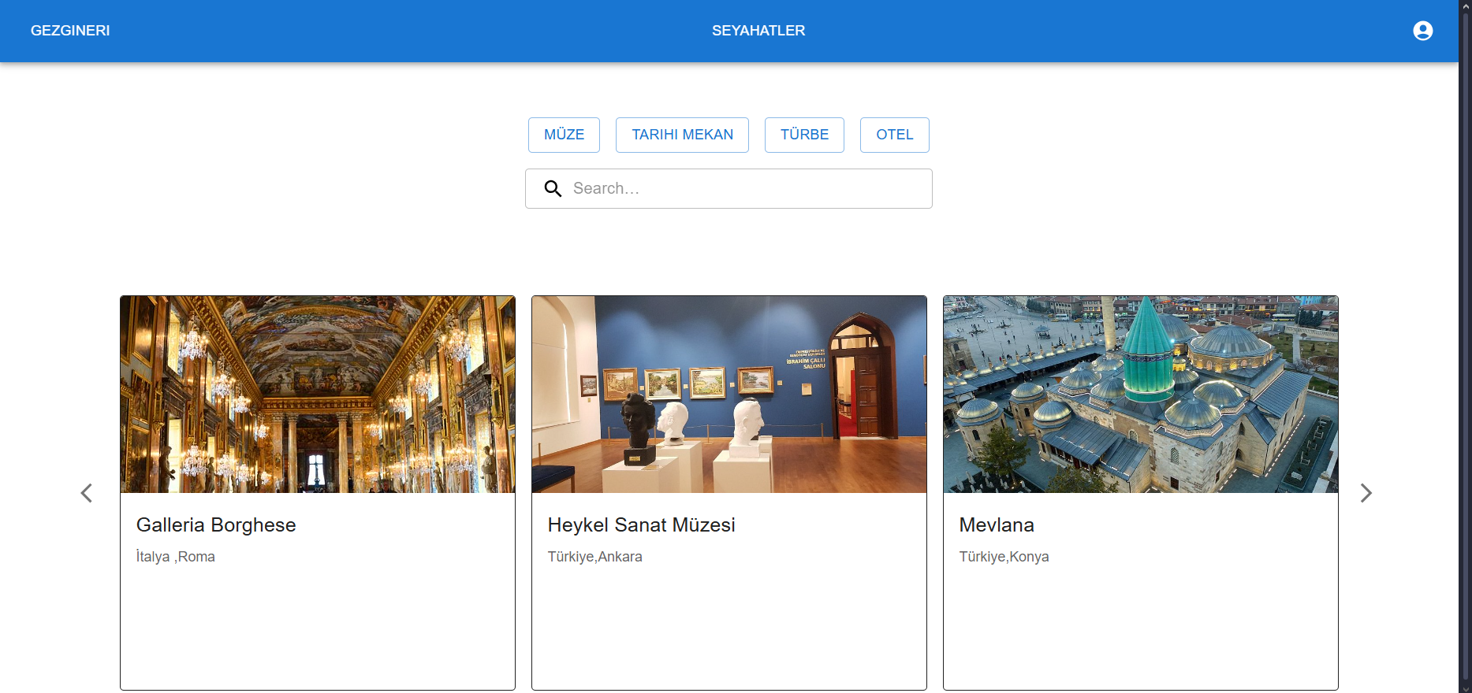Open the user account profile icon

click(x=1422, y=31)
